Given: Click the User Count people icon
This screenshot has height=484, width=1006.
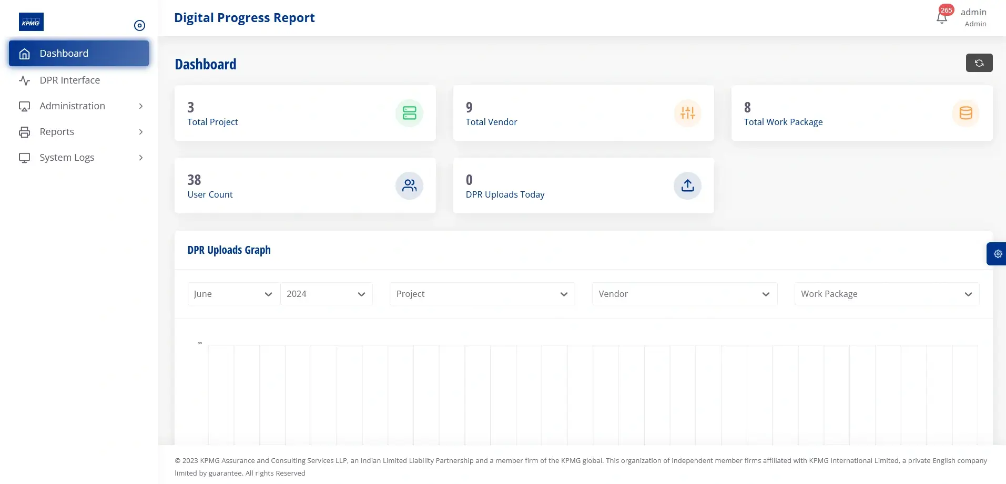Looking at the screenshot, I should tap(409, 186).
